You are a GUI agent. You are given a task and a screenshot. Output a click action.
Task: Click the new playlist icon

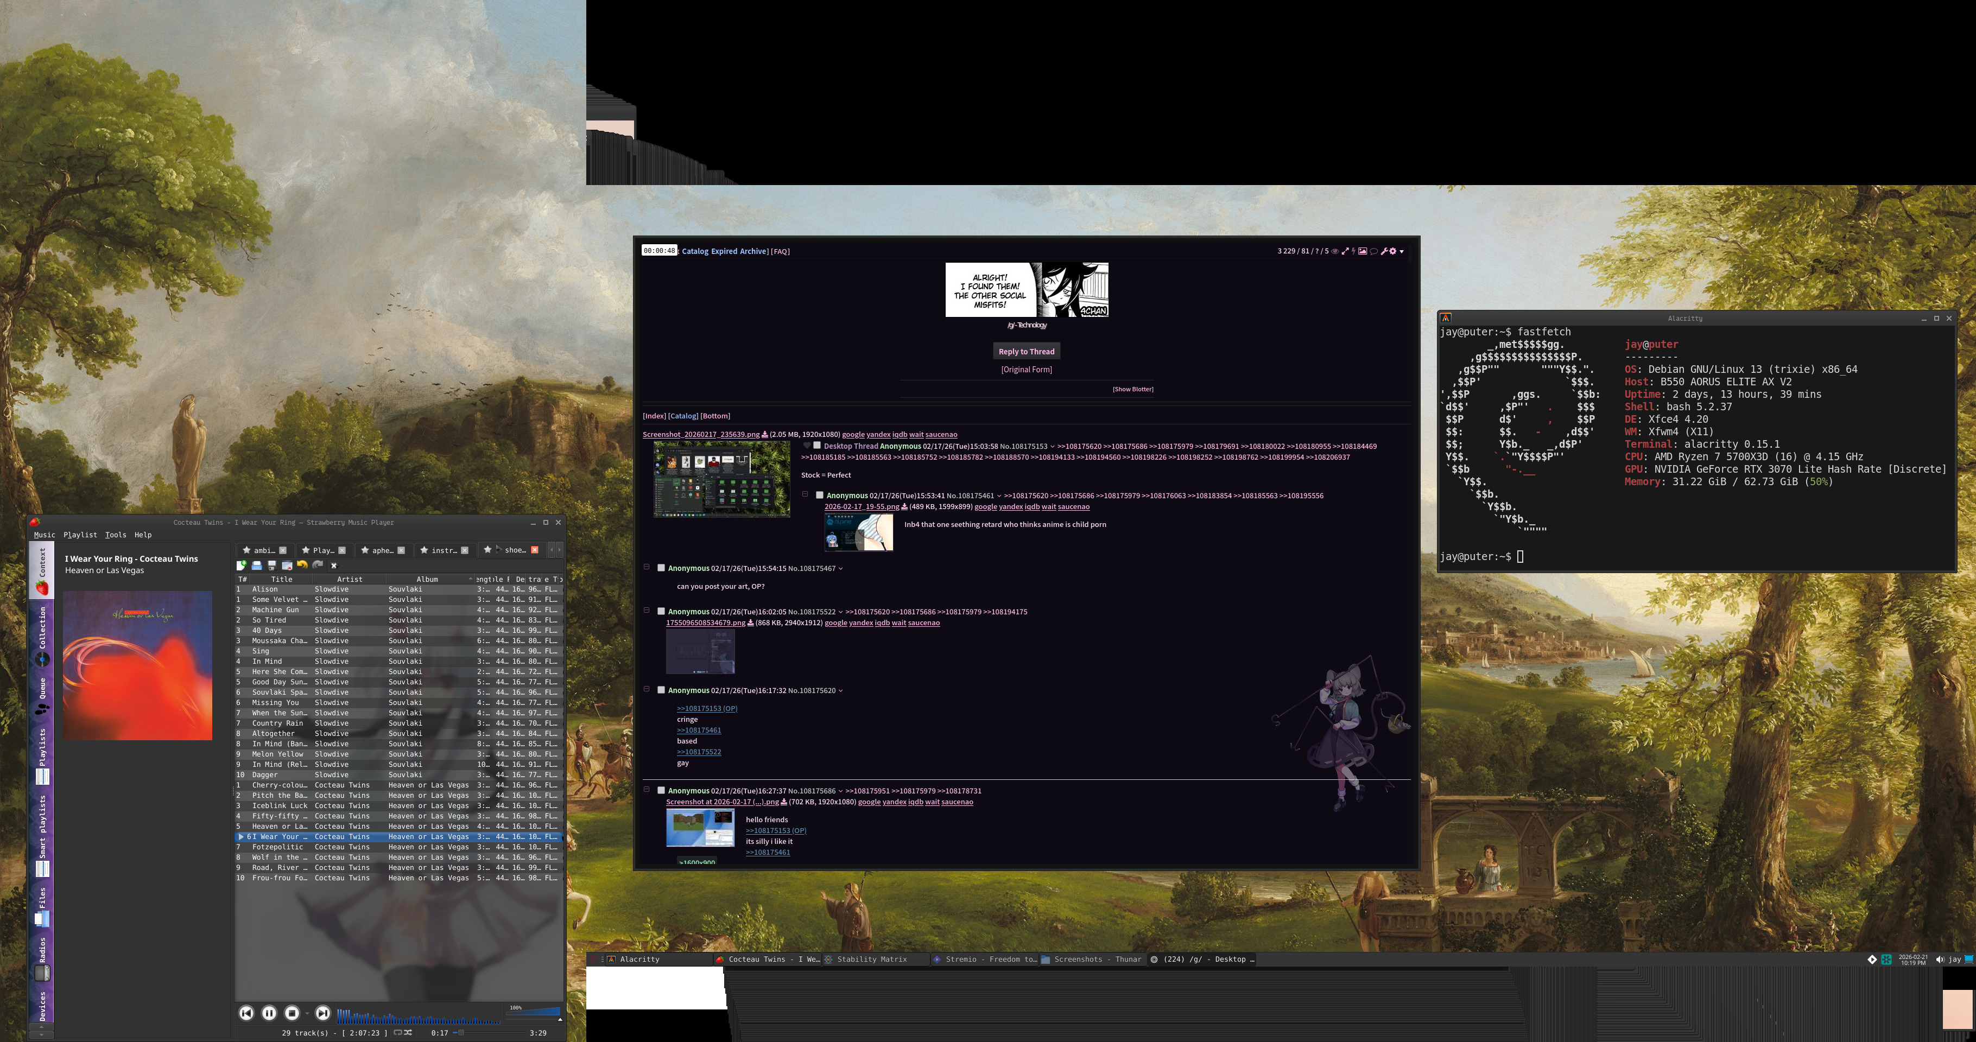tap(242, 565)
